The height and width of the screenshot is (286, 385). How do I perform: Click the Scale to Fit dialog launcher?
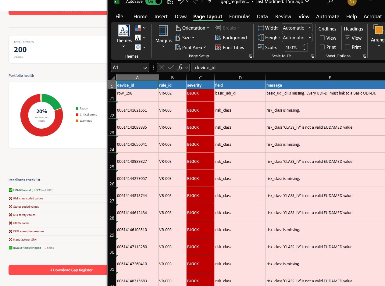[312, 56]
